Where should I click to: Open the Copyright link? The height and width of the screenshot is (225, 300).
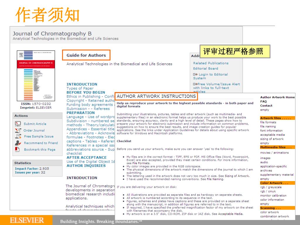(75, 100)
